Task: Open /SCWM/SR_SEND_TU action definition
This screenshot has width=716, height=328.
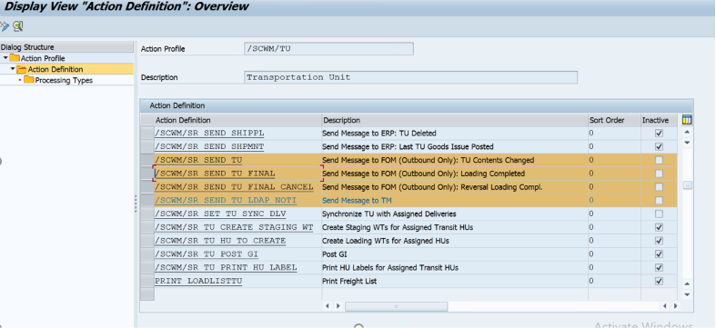Action: (198, 160)
